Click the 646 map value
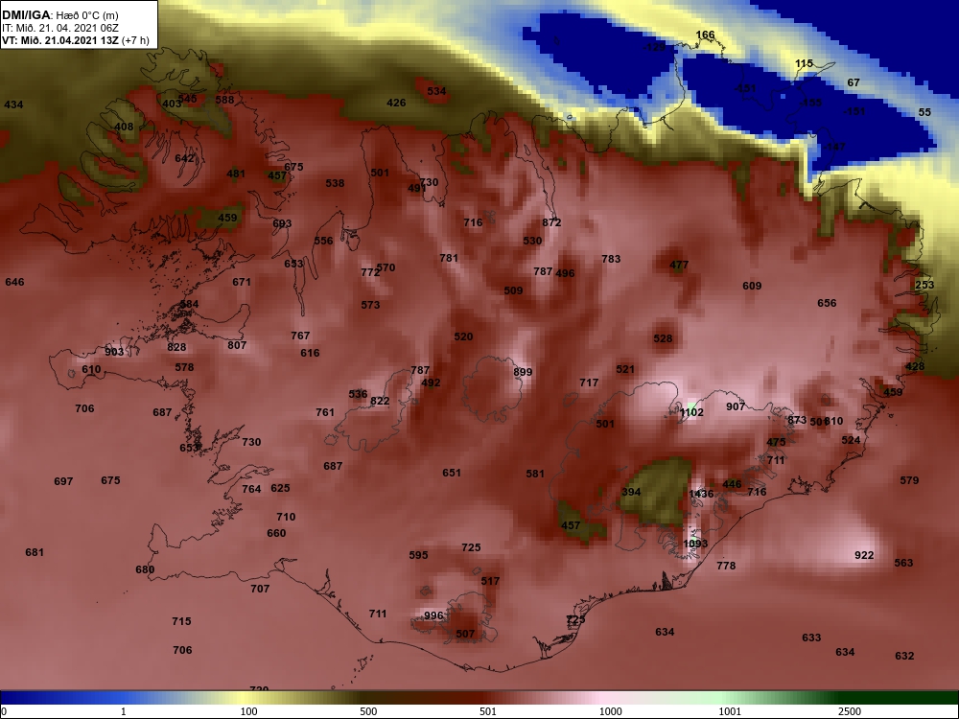959x719 pixels. click(14, 282)
